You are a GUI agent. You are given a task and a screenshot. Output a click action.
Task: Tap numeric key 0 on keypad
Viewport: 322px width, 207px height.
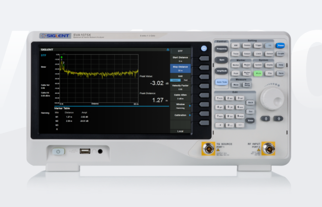[230, 125]
